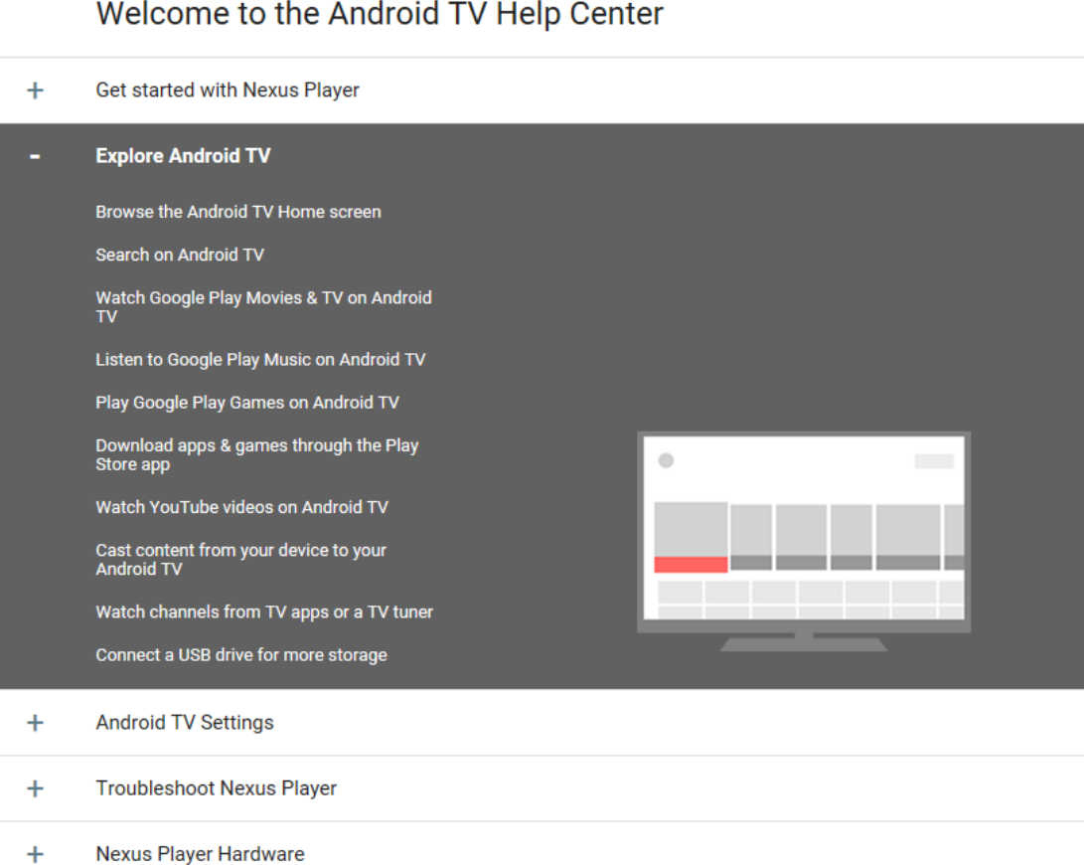Open Watch Google Play Movies & TV link
The image size is (1084, 865).
coord(264,306)
